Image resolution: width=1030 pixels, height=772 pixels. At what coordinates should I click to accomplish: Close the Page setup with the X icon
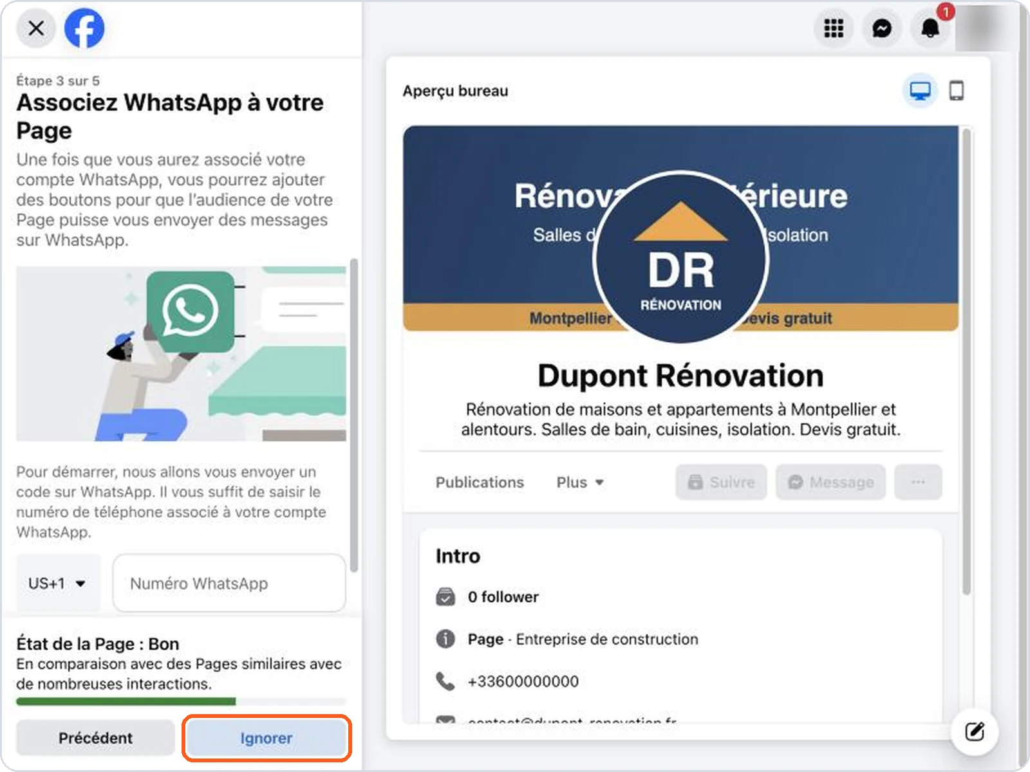tap(36, 28)
